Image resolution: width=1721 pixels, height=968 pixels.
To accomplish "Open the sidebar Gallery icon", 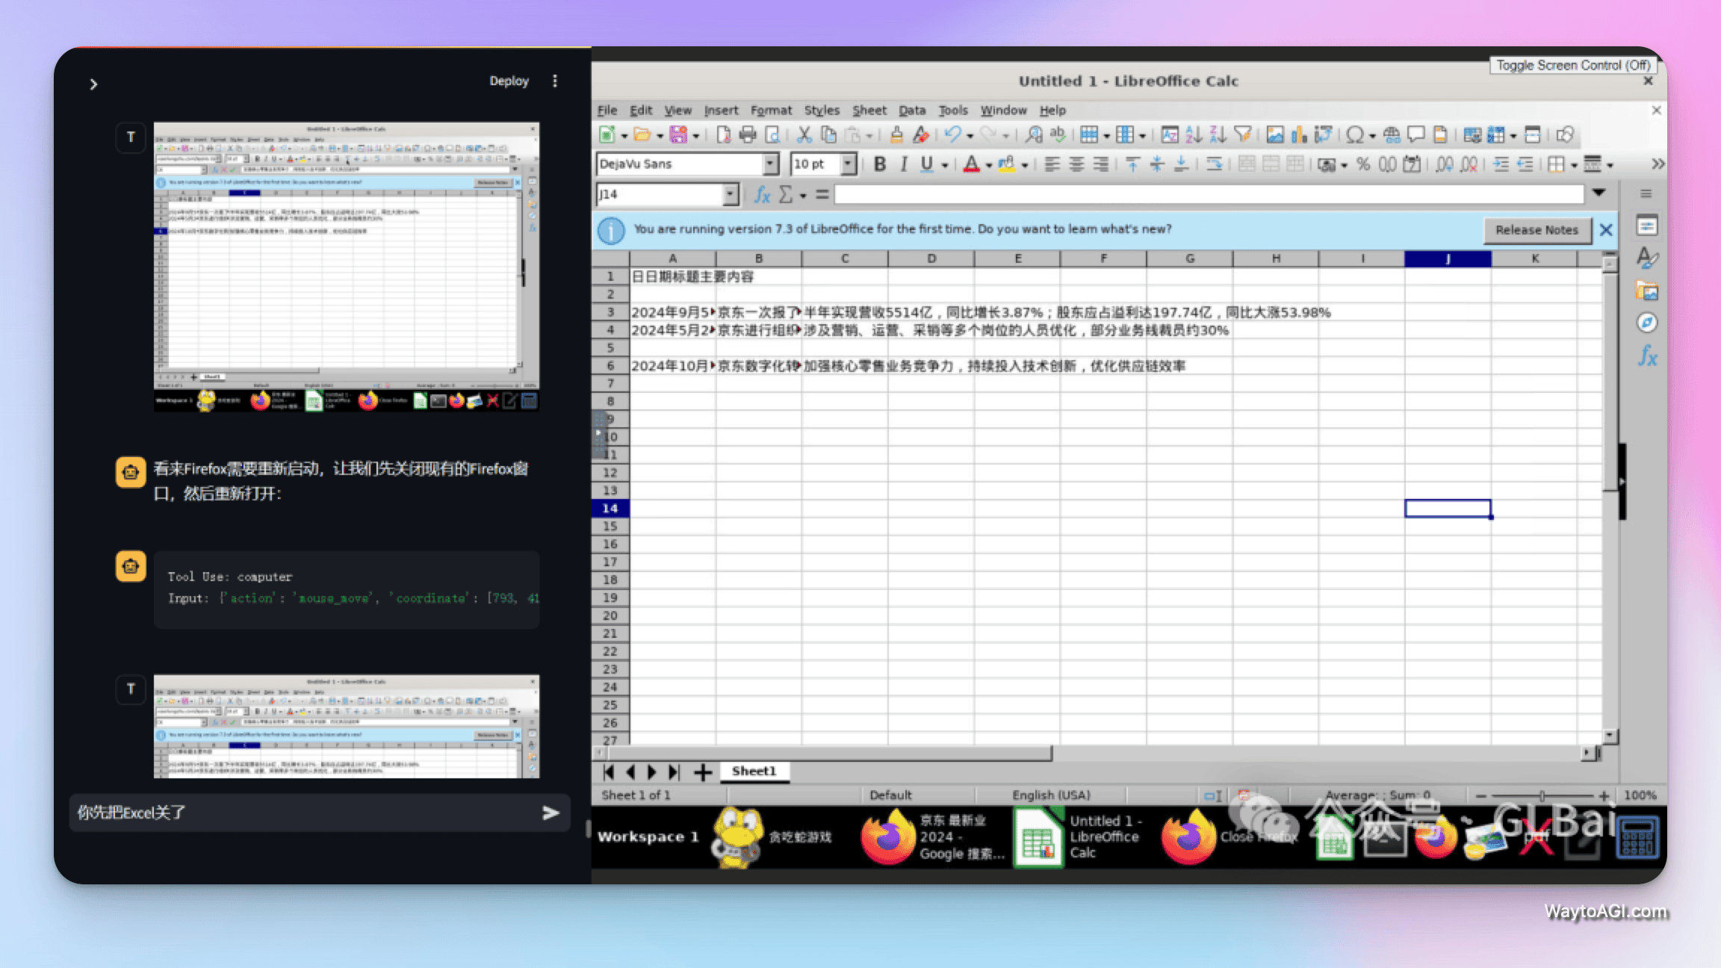I will tap(1647, 291).
